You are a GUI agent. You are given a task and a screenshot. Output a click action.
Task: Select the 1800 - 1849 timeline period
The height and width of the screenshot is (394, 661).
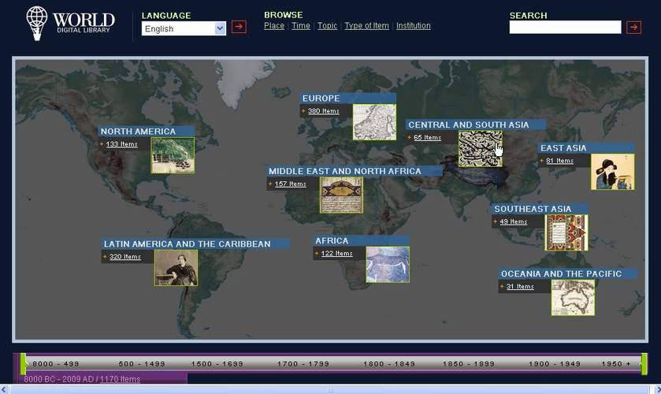(x=389, y=363)
